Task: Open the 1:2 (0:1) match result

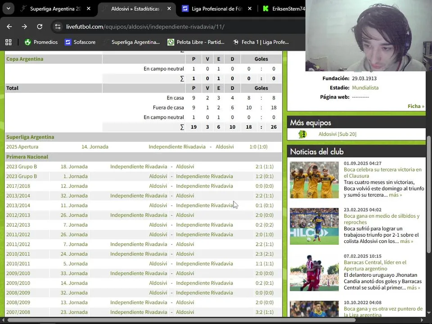Action: point(265,176)
